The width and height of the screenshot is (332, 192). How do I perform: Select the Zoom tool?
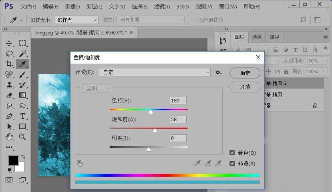pyautogui.click(x=22, y=137)
